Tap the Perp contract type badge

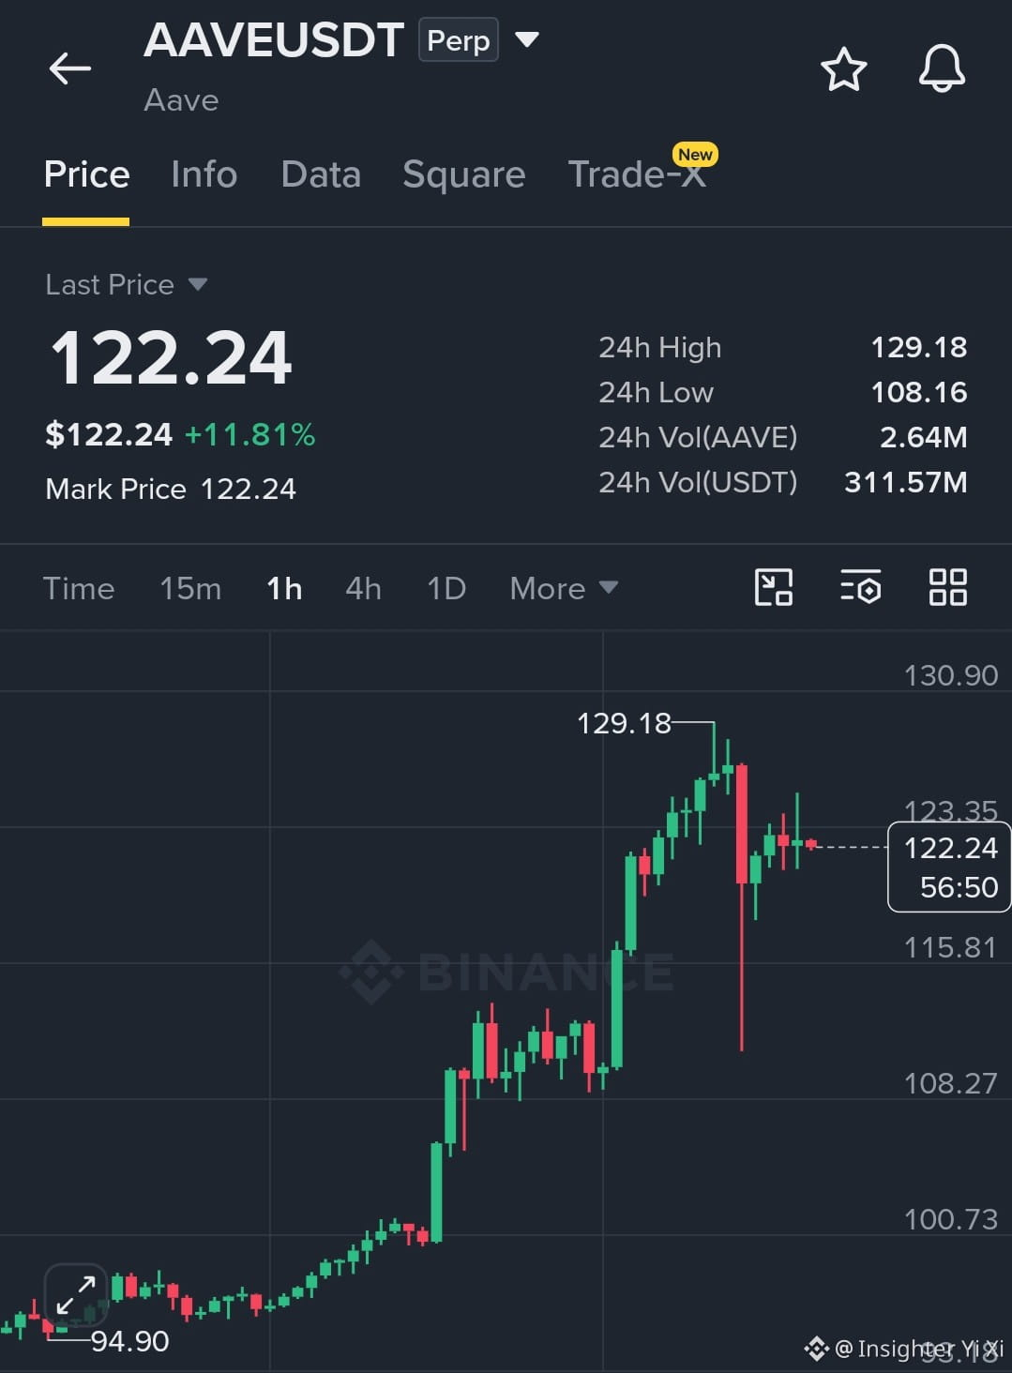coord(459,40)
